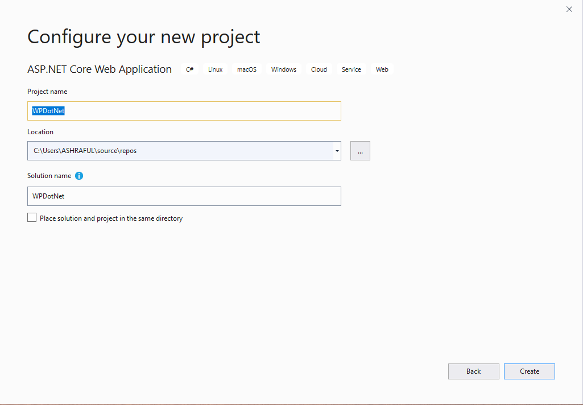Focus the Solution name input box
The height and width of the screenshot is (405, 583).
click(184, 196)
